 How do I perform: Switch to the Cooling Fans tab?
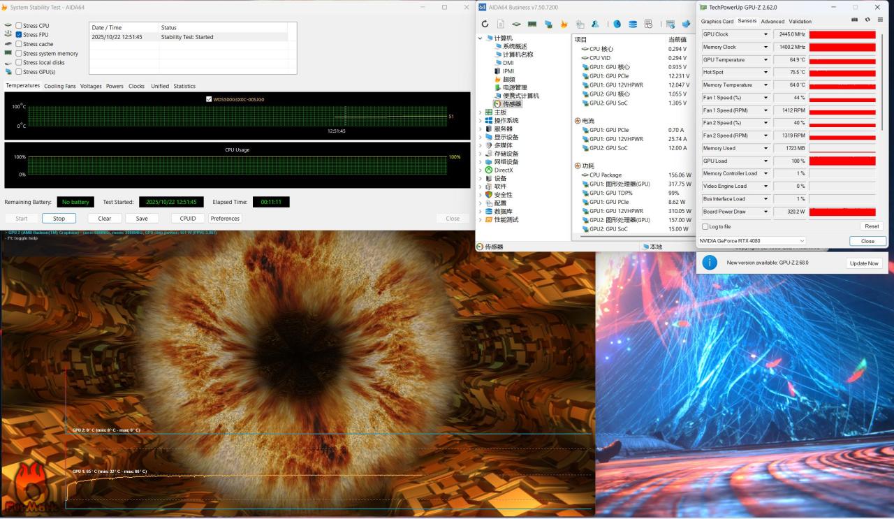pos(60,87)
